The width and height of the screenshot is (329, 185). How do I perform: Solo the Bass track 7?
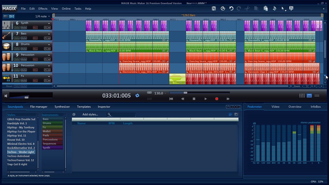click(x=17, y=38)
